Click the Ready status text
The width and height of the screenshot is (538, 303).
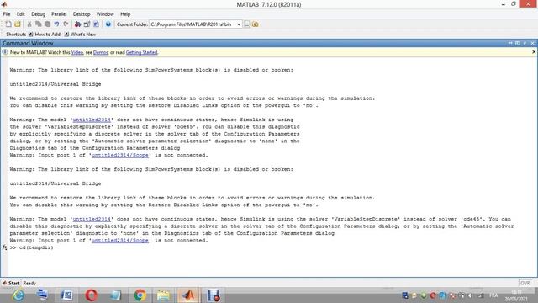[29, 284]
